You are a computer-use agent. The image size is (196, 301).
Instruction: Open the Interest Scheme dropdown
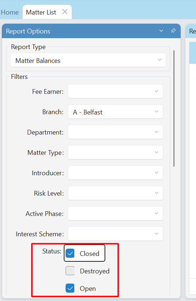click(115, 234)
